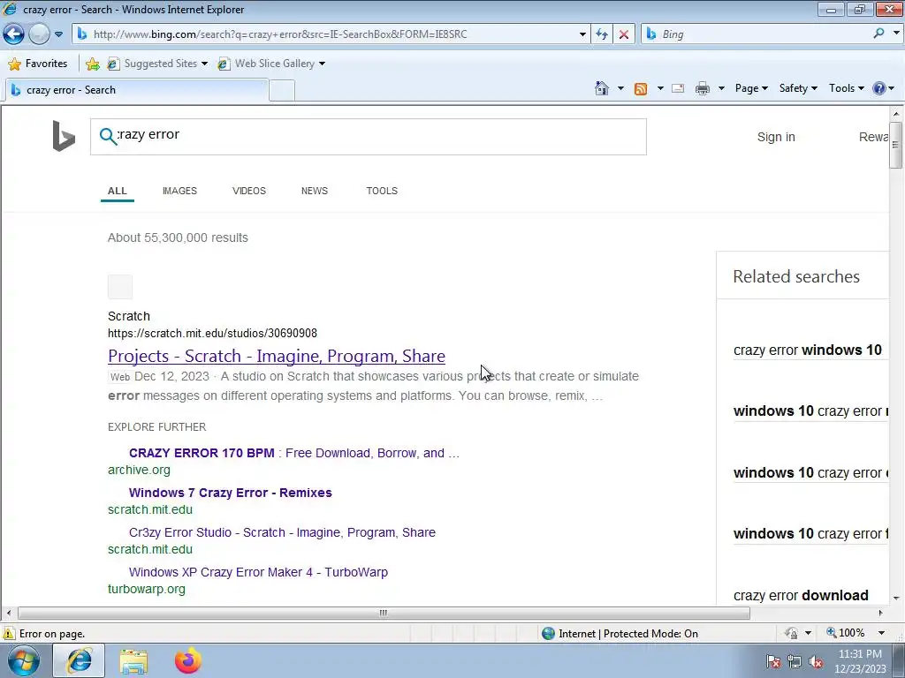Click Add to Favorites Bar star icon

pos(92,64)
